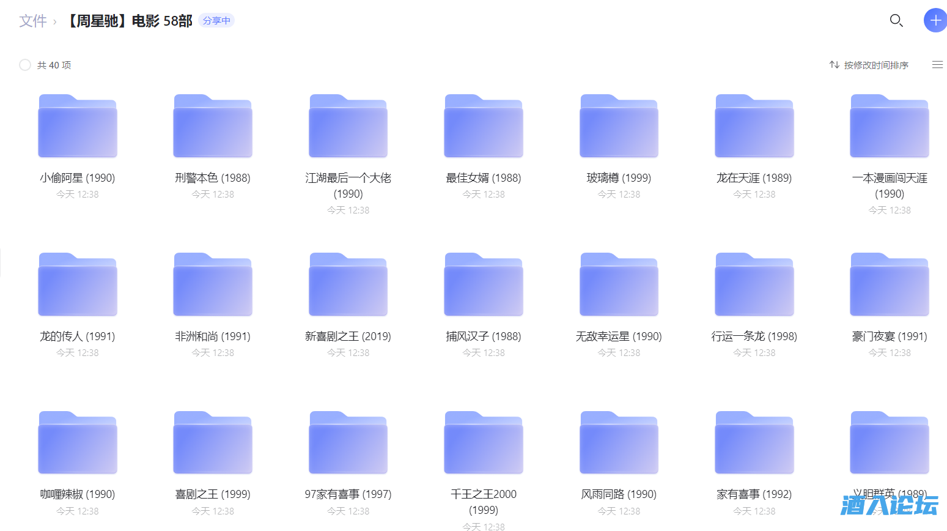Select all items using the circle checkbox
This screenshot has height=531, width=947.
pyautogui.click(x=25, y=64)
